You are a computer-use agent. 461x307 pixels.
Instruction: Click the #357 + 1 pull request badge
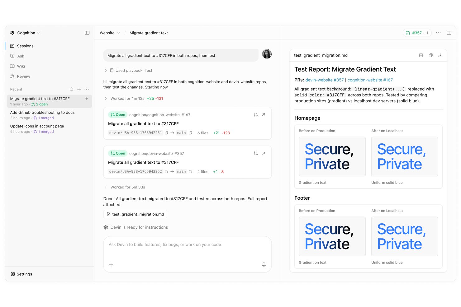(417, 33)
